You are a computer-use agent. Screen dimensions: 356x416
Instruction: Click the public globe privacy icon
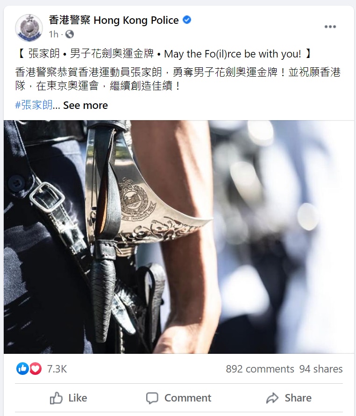70,34
